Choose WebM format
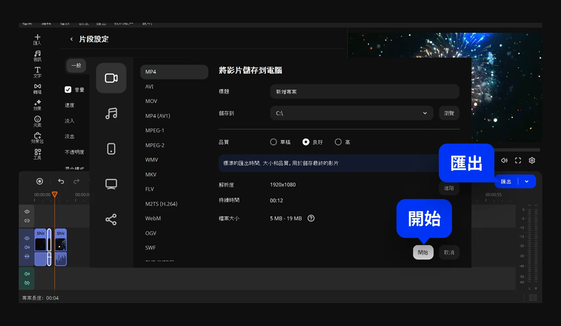This screenshot has height=326, width=561. point(153,218)
